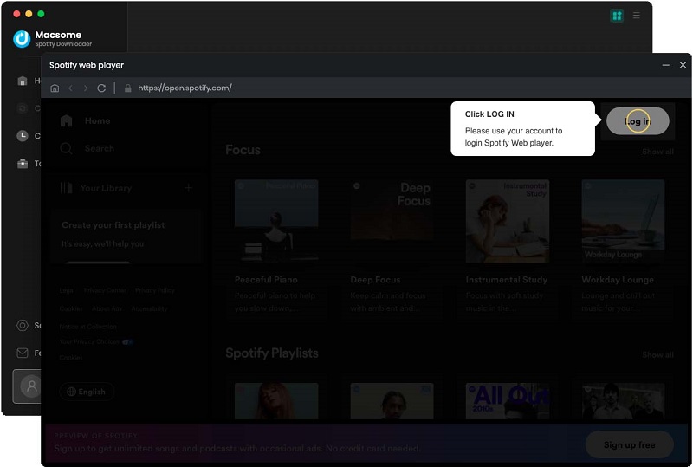Screen dimensions: 693x467
Task: Click Your Privacy Choices link
Action: [x=89, y=342]
